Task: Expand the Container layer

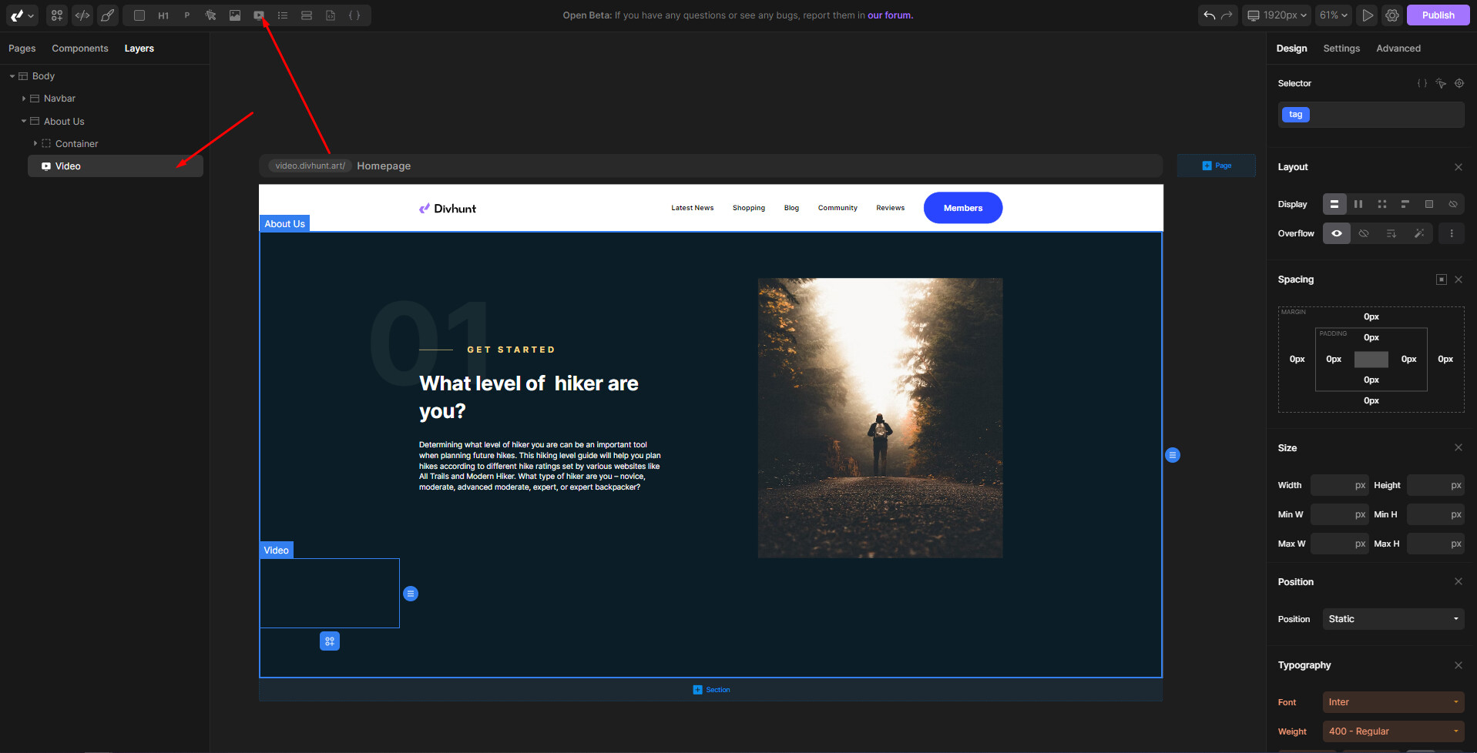Action: 35,143
